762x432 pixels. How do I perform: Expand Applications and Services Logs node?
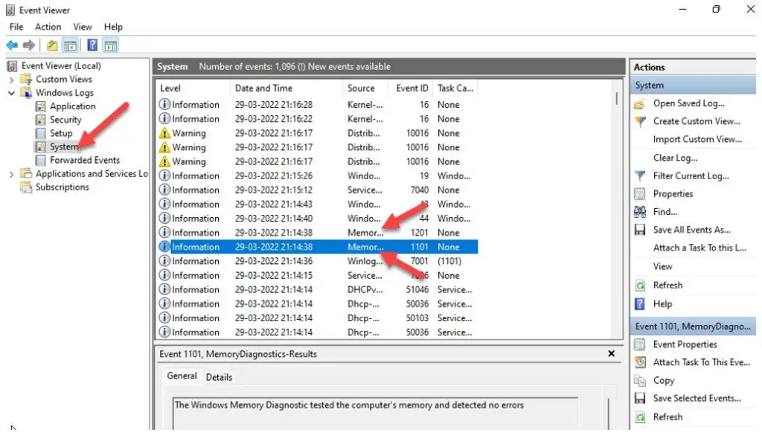pos(12,174)
